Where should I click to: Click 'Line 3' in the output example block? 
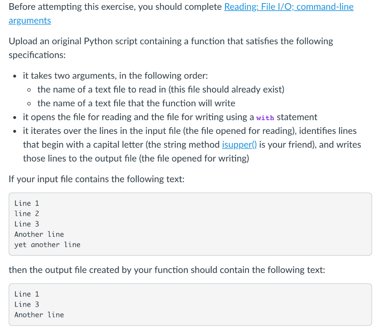click(27, 305)
